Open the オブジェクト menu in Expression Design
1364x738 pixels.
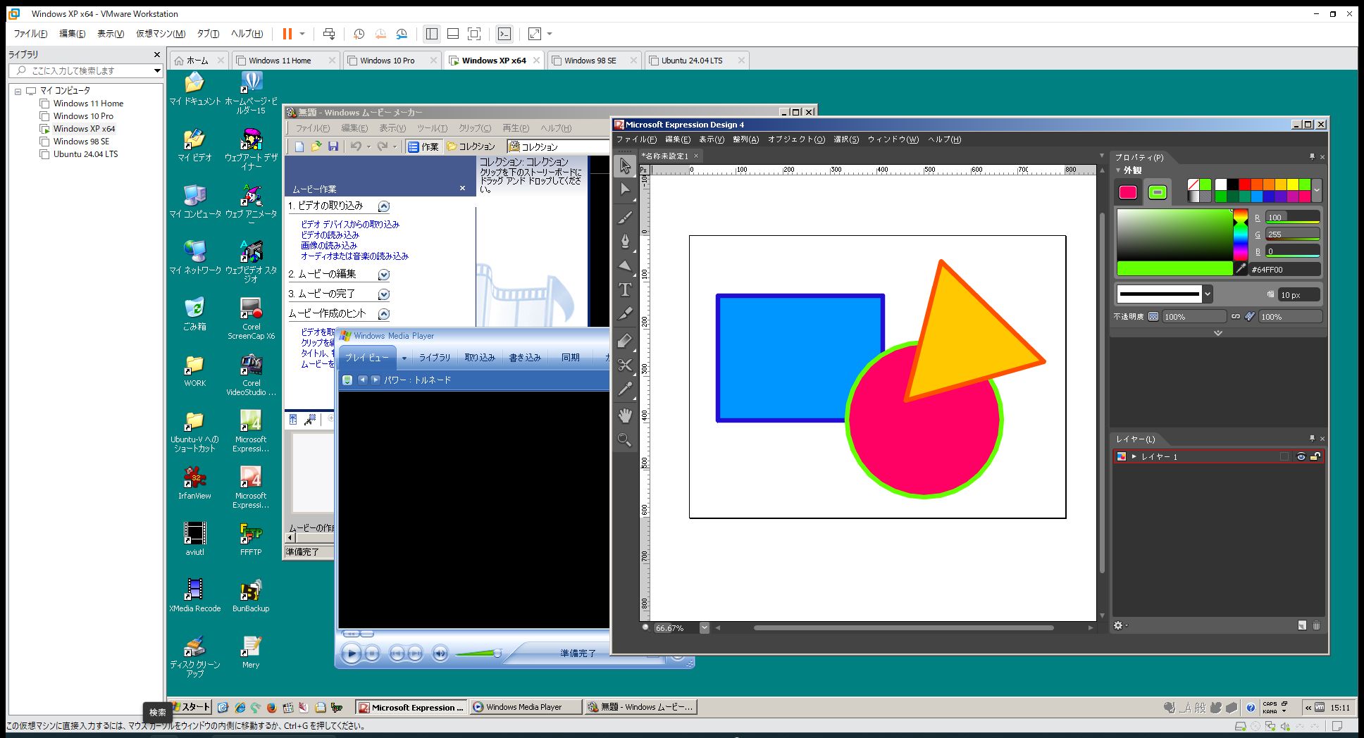point(795,139)
